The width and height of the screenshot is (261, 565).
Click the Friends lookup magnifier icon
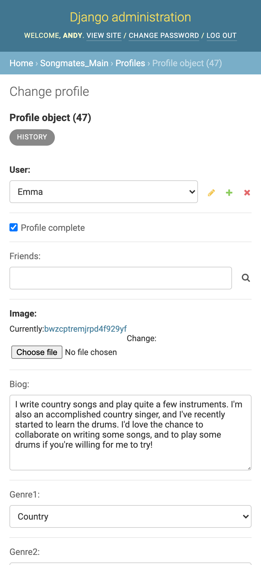[246, 278]
